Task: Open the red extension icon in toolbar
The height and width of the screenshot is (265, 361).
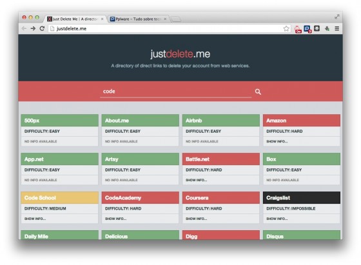Action: (298, 29)
